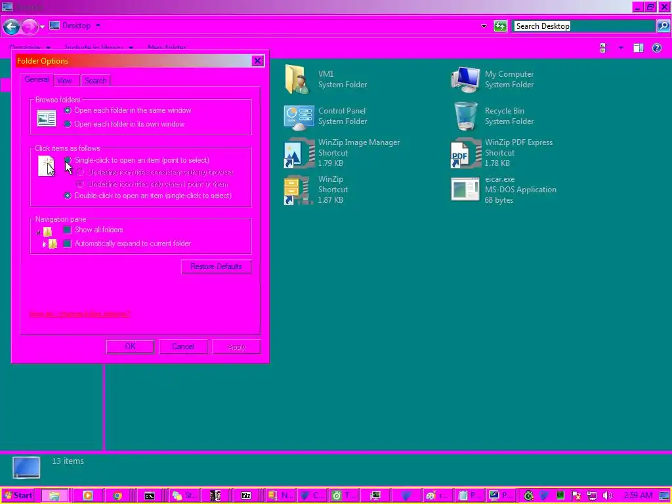Click the 2:59 AM taskbar clock
672x504 pixels.
[638, 495]
